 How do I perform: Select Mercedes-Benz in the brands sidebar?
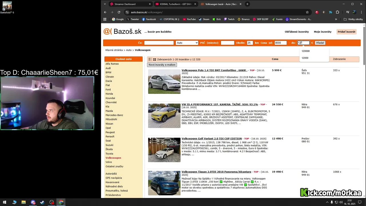(114, 115)
